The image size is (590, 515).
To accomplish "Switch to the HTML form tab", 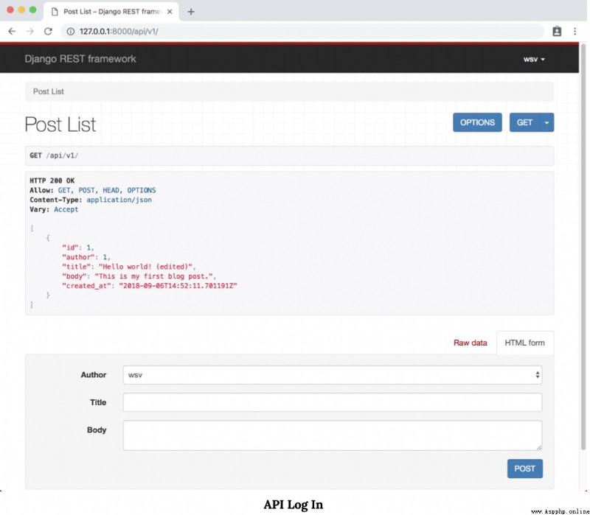I will [x=525, y=343].
